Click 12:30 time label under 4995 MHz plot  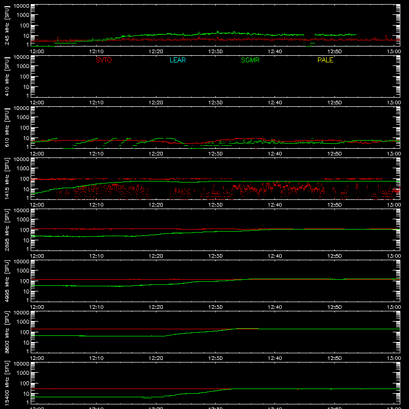pyautogui.click(x=215, y=307)
